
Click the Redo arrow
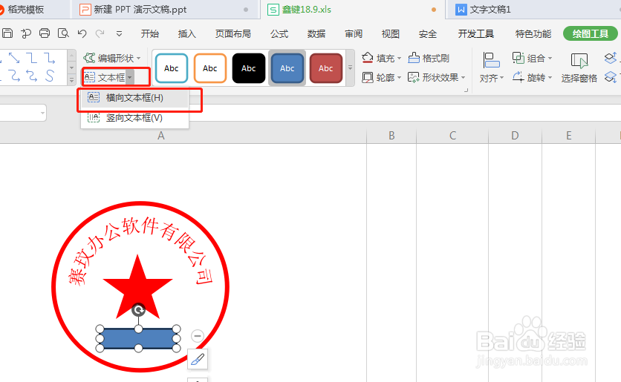coord(100,33)
